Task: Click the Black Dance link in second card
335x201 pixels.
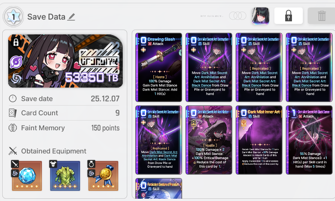Action: tap(201, 85)
